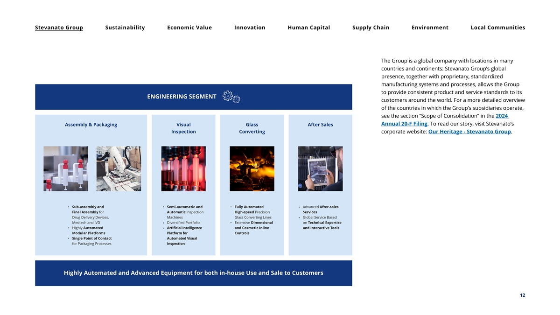Go to the Sustainability section
The height and width of the screenshot is (315, 560).
tap(125, 28)
